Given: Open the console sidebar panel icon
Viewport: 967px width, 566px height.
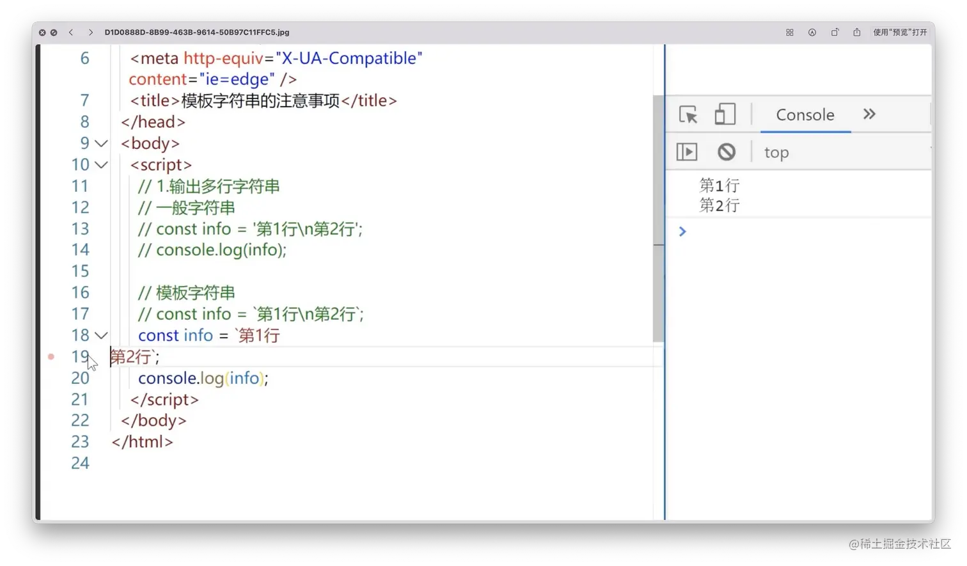Looking at the screenshot, I should pos(687,152).
